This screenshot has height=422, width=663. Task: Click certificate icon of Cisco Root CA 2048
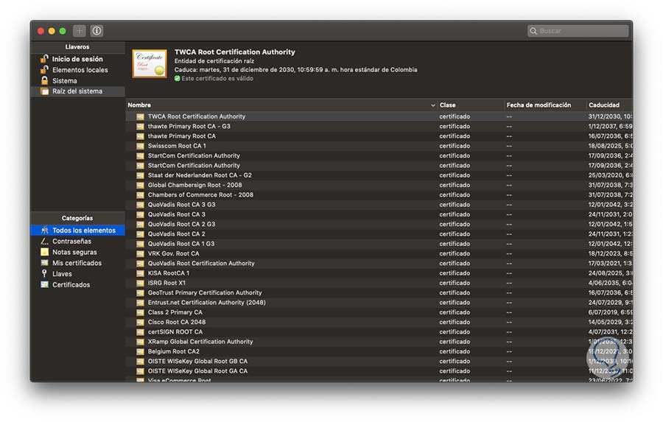[x=141, y=323]
